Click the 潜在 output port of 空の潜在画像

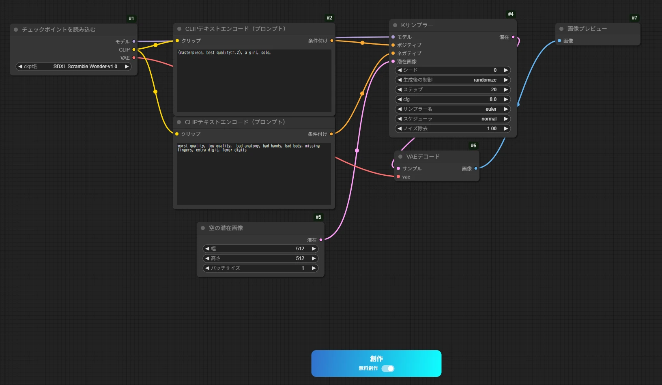(x=321, y=240)
